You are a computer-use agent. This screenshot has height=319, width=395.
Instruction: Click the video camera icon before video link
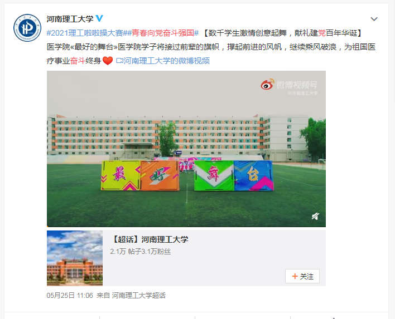(119, 61)
